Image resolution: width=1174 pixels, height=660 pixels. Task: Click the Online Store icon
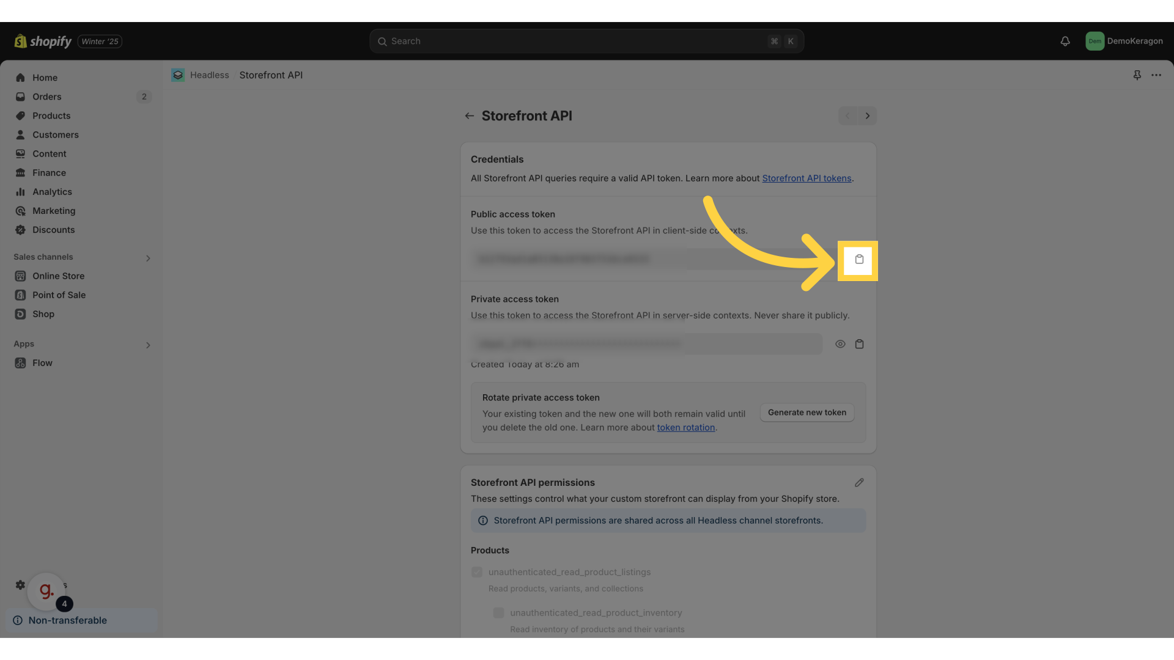click(20, 276)
